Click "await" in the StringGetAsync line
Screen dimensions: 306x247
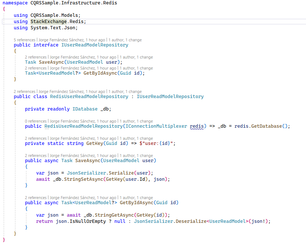pos(74,215)
